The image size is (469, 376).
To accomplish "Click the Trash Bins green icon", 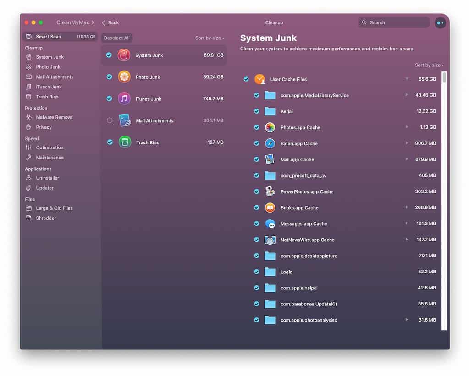I will pos(125,142).
